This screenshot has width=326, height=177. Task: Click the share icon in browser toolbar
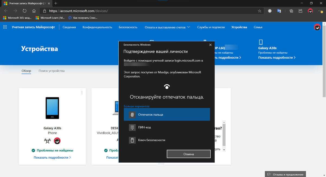[300, 11]
